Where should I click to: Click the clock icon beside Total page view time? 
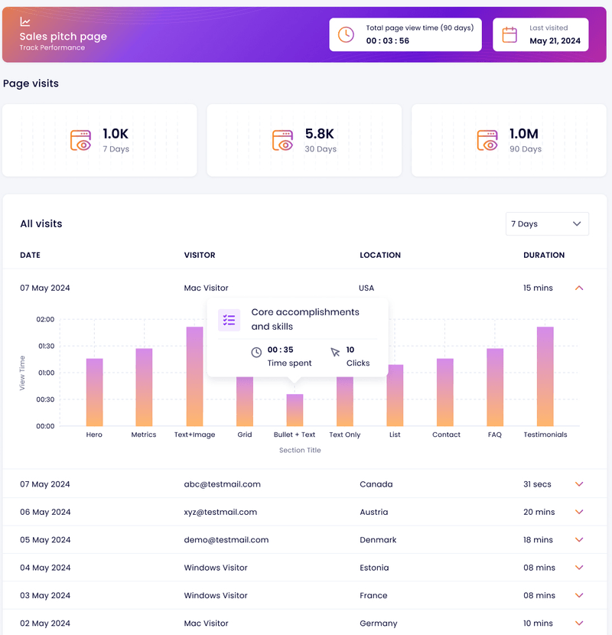346,34
